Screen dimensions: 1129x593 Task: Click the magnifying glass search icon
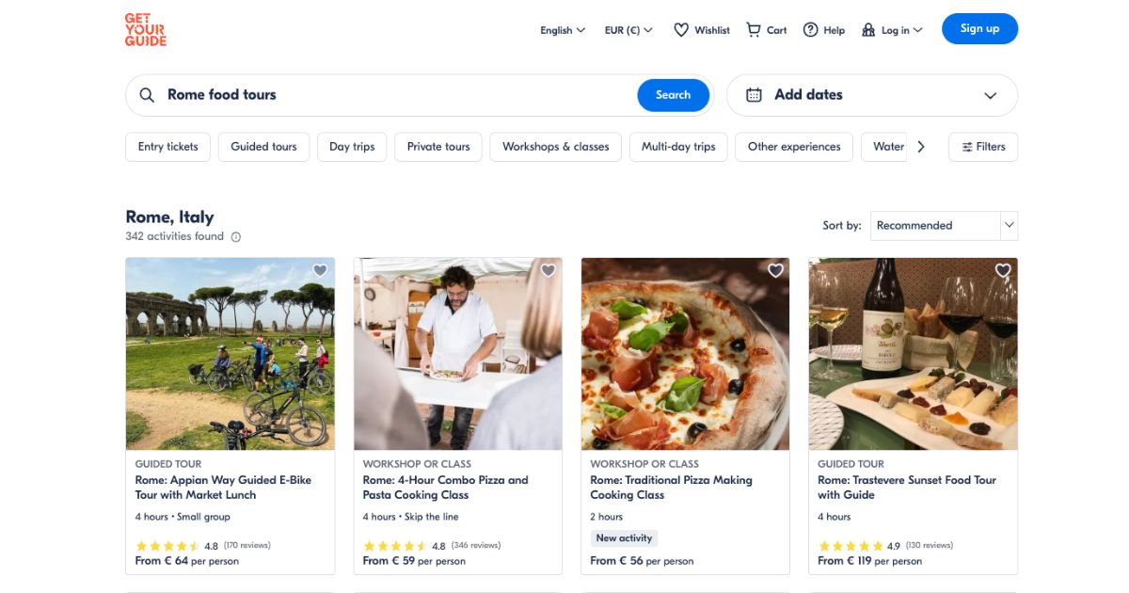point(147,95)
